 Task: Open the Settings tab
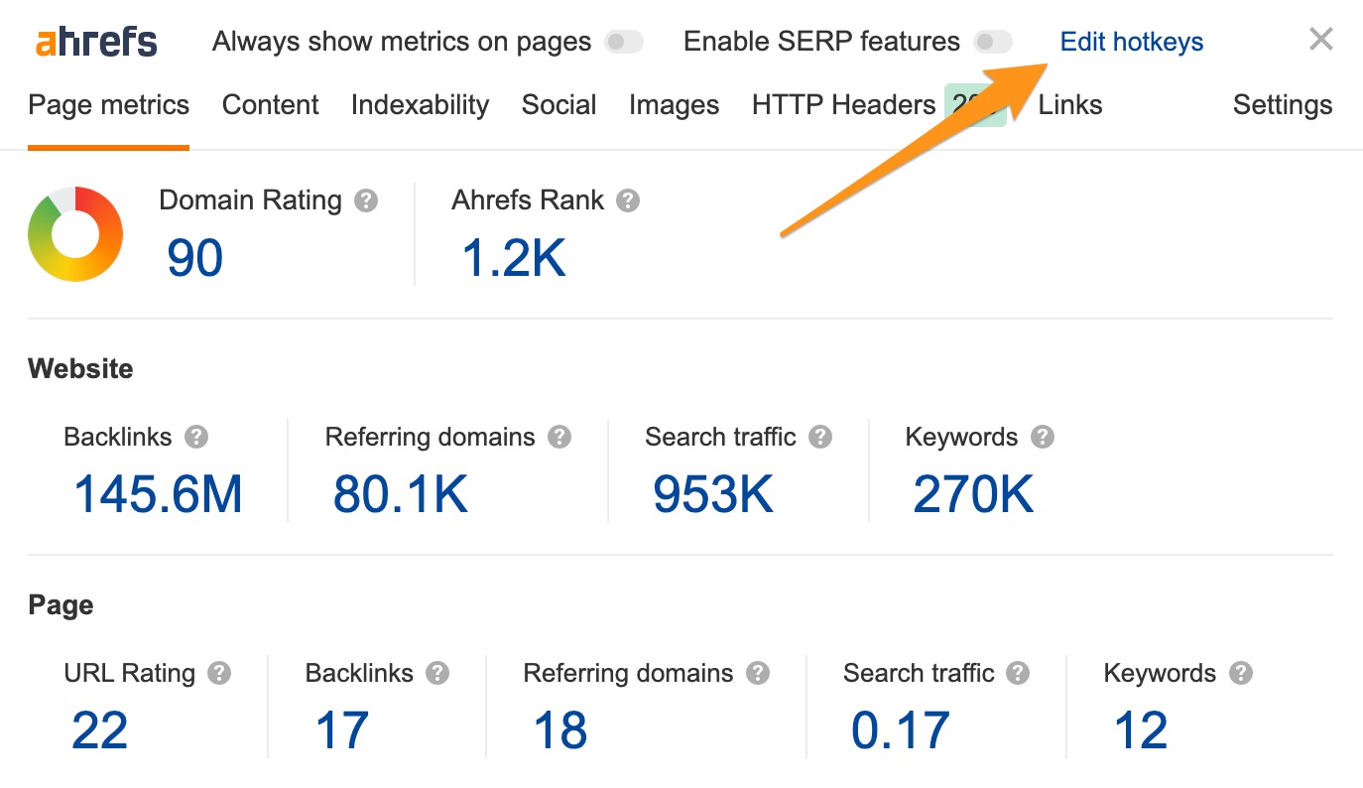tap(1282, 105)
